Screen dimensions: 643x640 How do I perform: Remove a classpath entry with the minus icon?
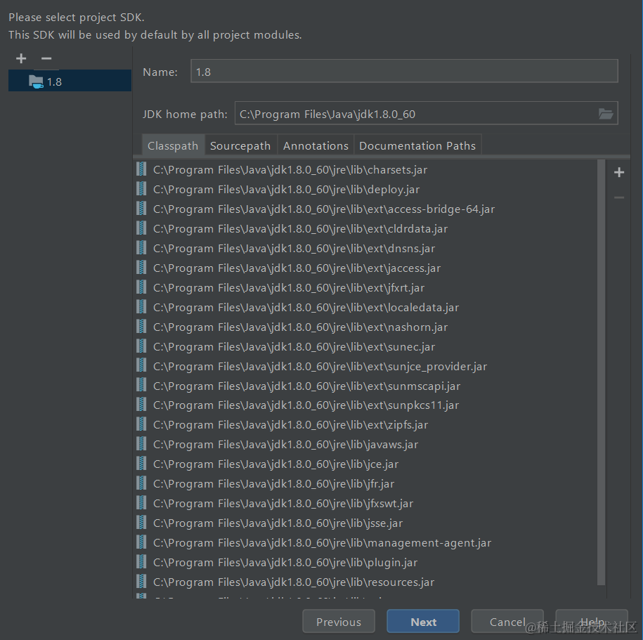tap(619, 197)
